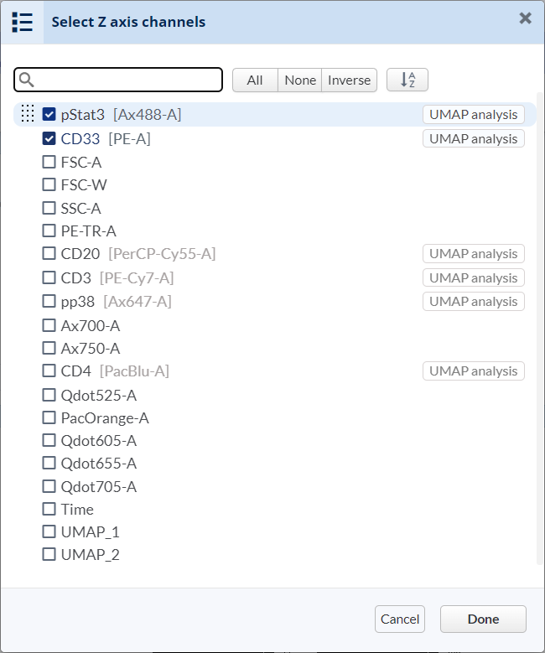Viewport: 545px width, 653px height.
Task: Click the alphabetical sort A-Z icon button
Action: tap(407, 80)
